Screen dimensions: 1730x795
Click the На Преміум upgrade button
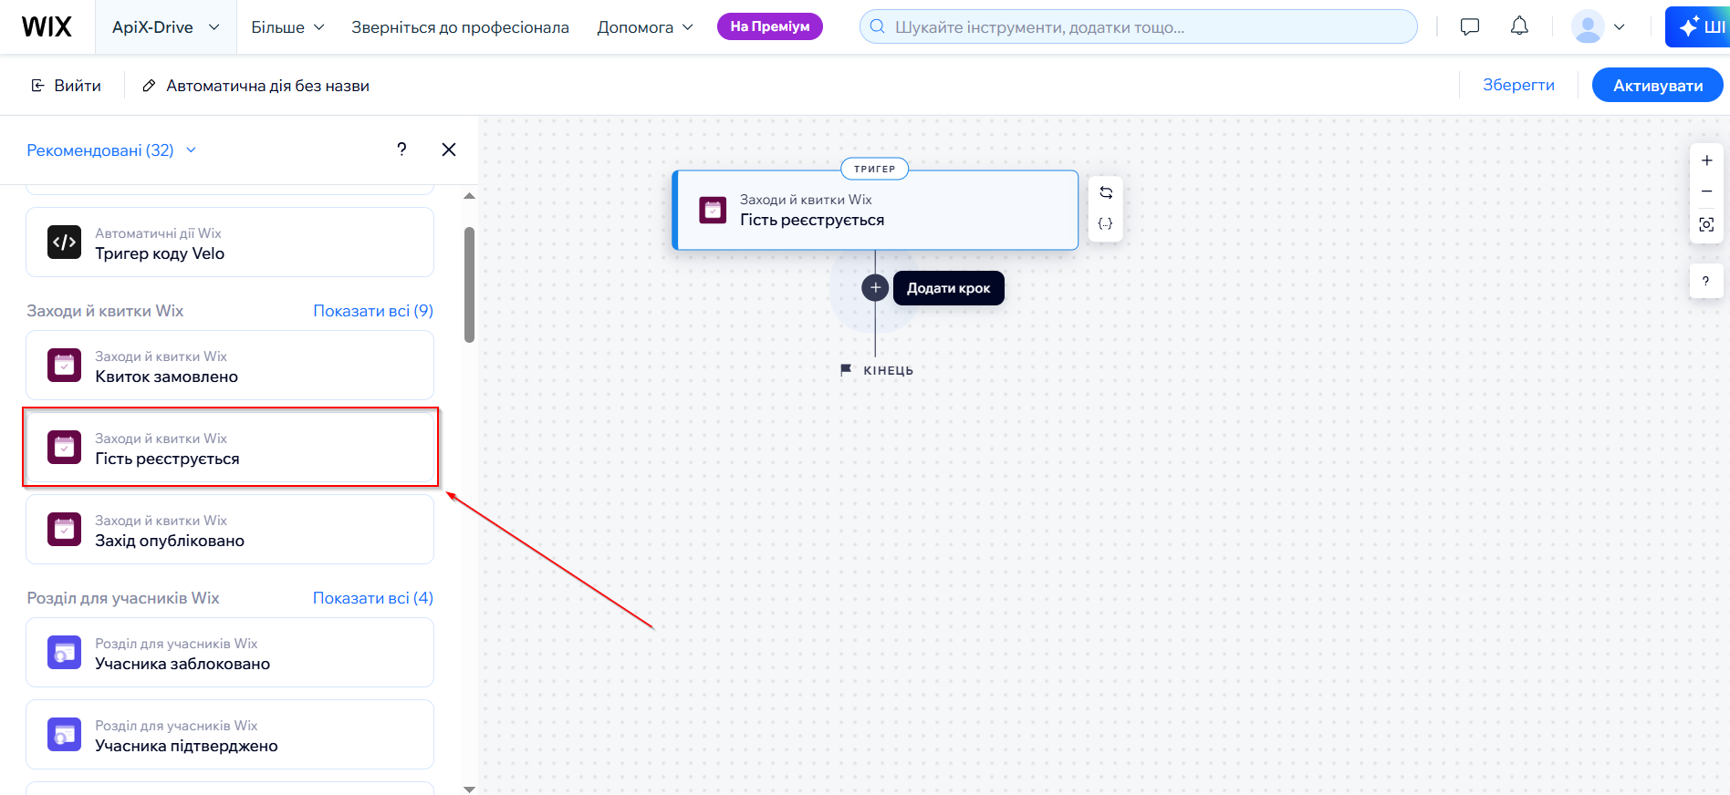(x=769, y=26)
